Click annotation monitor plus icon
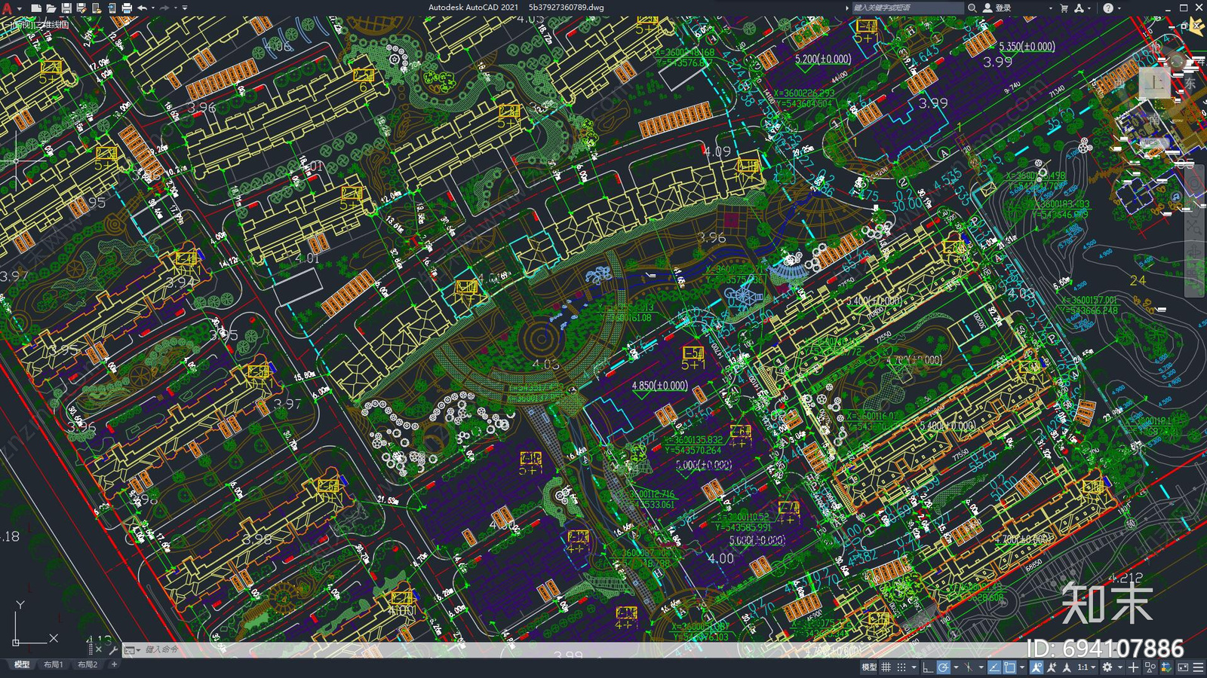The width and height of the screenshot is (1207, 678). coord(1133,667)
